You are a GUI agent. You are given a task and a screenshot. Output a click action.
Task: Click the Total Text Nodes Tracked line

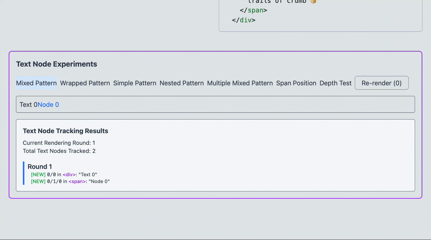click(x=59, y=151)
